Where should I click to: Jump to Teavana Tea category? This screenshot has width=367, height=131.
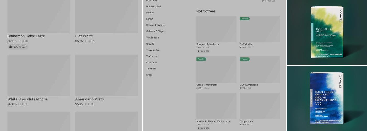[x=153, y=50]
